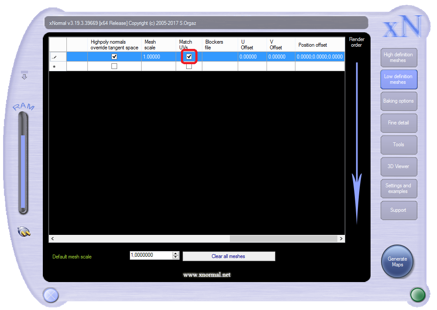Decrease Default mesh scale with down spinner
Viewport: 437px width, 310px height.
pyautogui.click(x=176, y=258)
